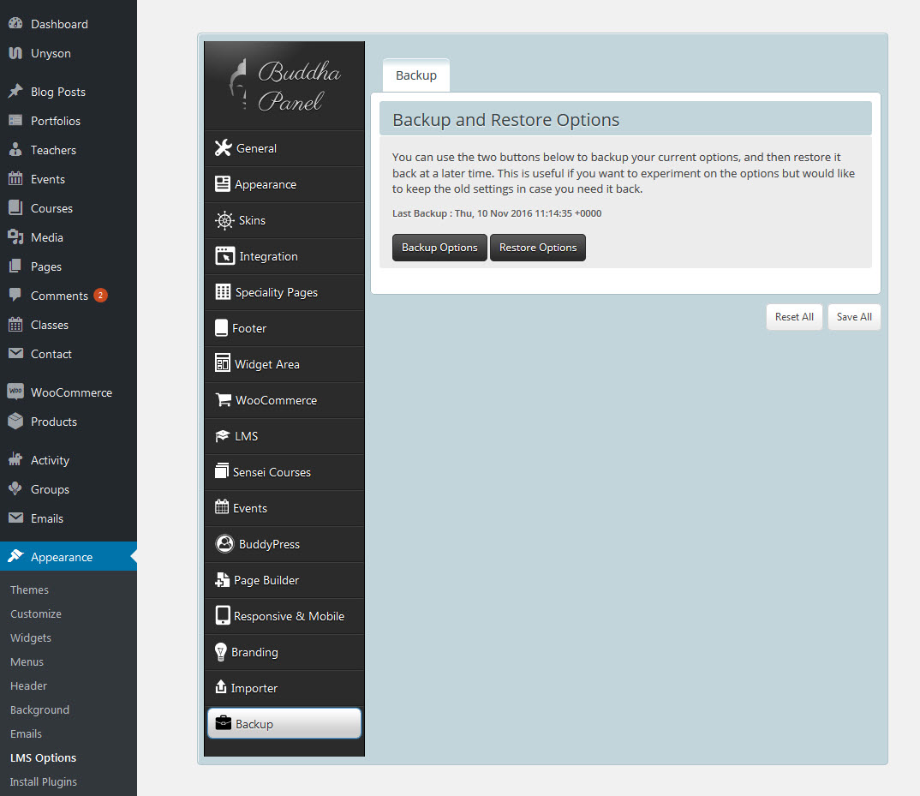Image resolution: width=920 pixels, height=796 pixels.
Task: Click the lightbulb icon next to Branding
Action: [220, 652]
